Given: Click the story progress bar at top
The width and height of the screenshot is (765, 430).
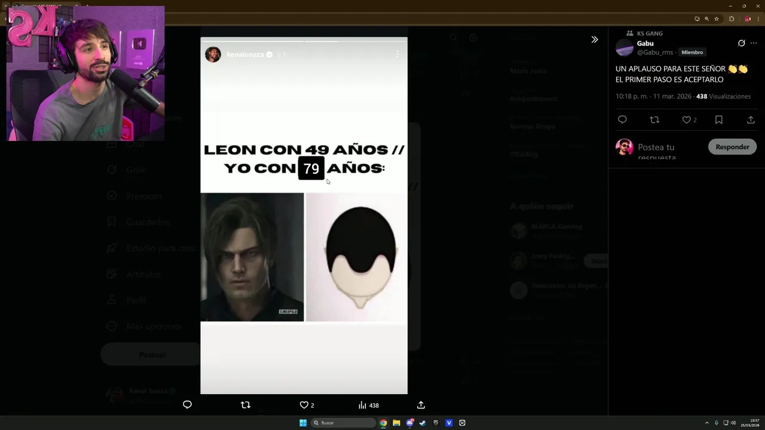Looking at the screenshot, I should [x=304, y=41].
